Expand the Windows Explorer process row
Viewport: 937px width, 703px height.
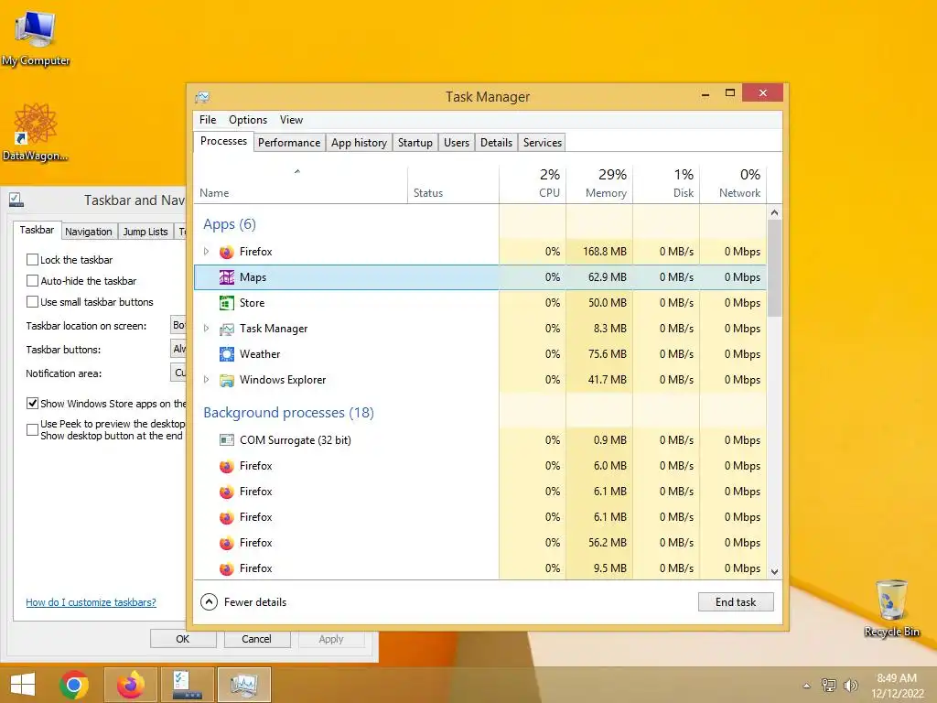[x=206, y=380]
